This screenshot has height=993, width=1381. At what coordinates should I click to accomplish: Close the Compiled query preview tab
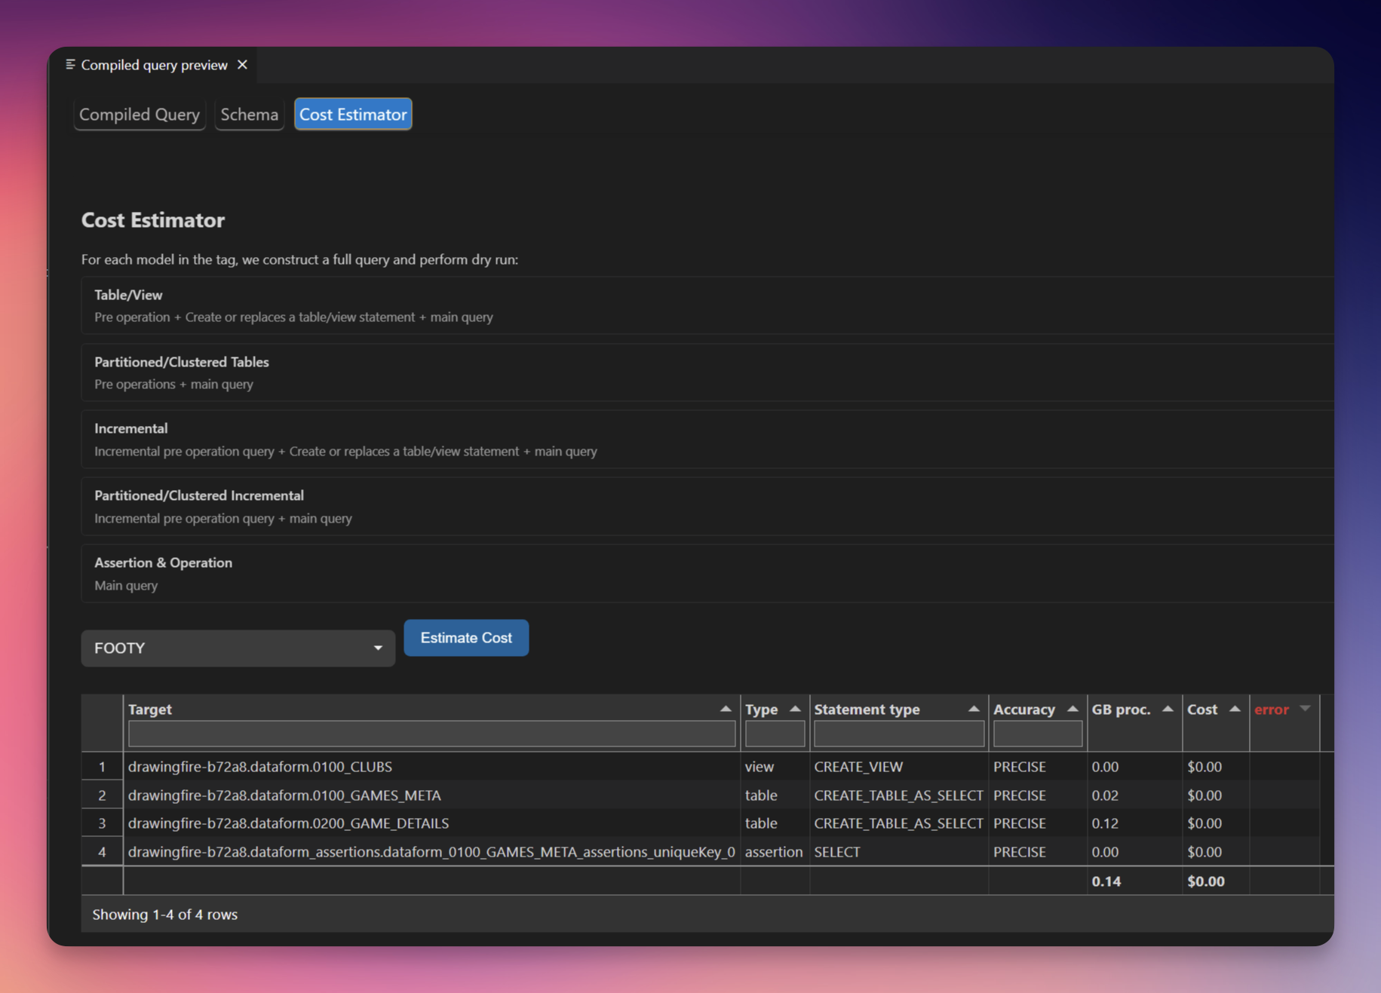(241, 64)
